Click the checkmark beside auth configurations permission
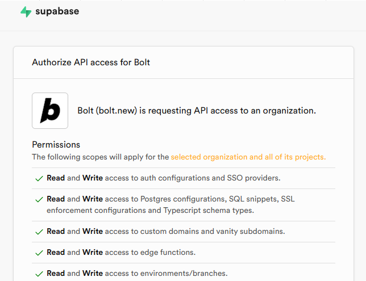Screen dimensions: 366x281 point(39,178)
